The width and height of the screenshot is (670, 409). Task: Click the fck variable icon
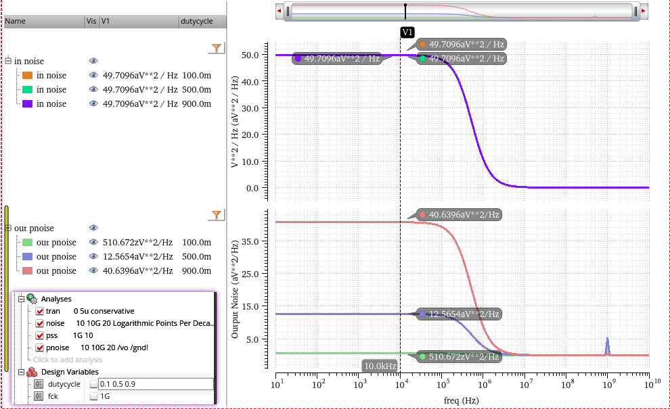39,396
